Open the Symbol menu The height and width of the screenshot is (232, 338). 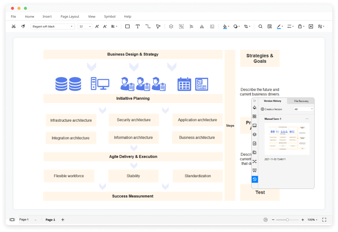click(x=109, y=17)
